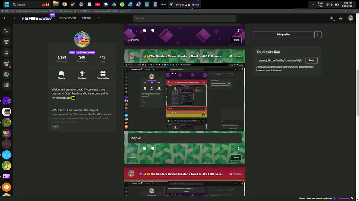359x201 pixels.
Task: Edit the Loop 4! post
Action: [236, 157]
